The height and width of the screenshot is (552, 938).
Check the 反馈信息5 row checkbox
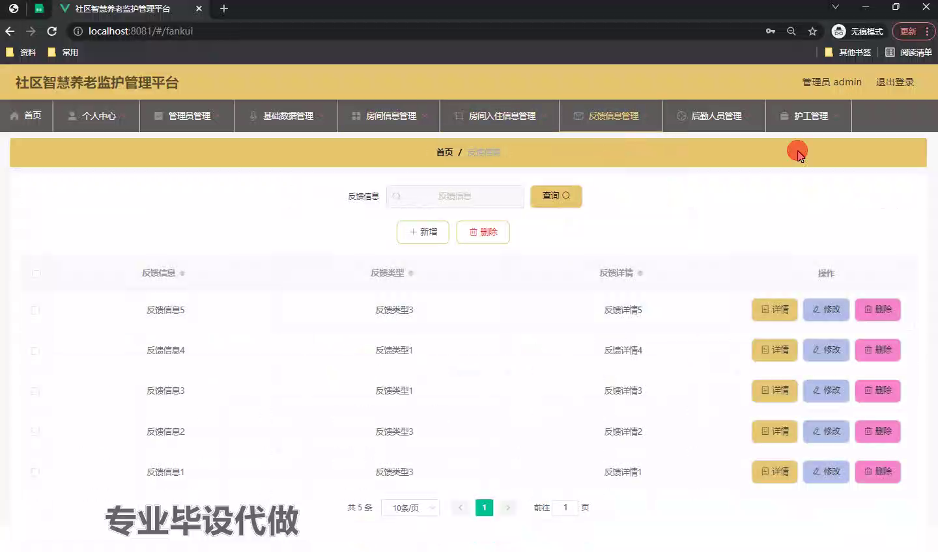[x=35, y=310]
